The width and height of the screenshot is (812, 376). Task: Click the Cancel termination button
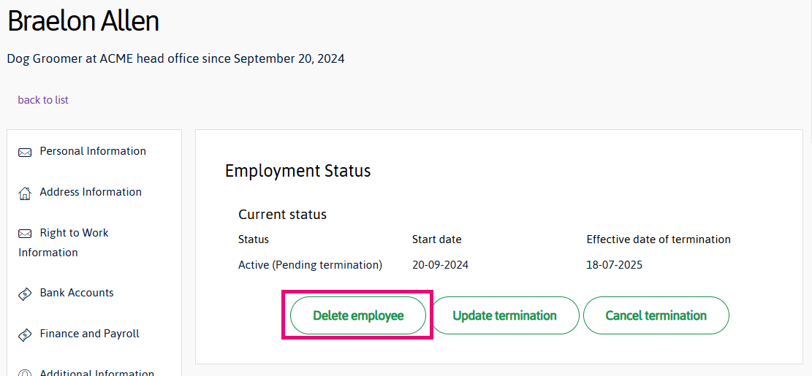click(656, 315)
